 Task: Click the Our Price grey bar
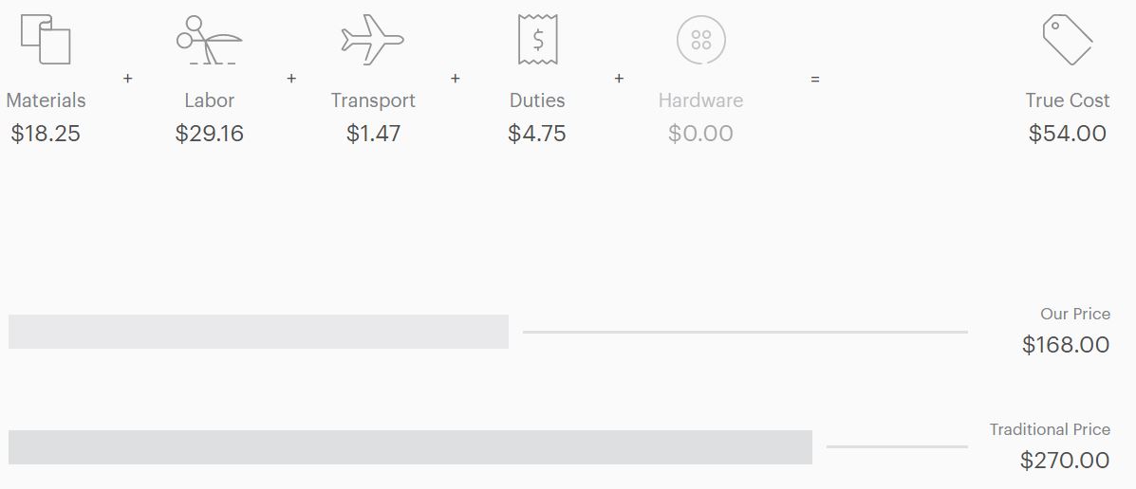click(259, 332)
